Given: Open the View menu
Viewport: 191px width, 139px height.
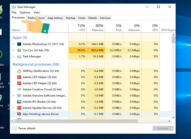Looking at the screenshot, I should (37, 13).
